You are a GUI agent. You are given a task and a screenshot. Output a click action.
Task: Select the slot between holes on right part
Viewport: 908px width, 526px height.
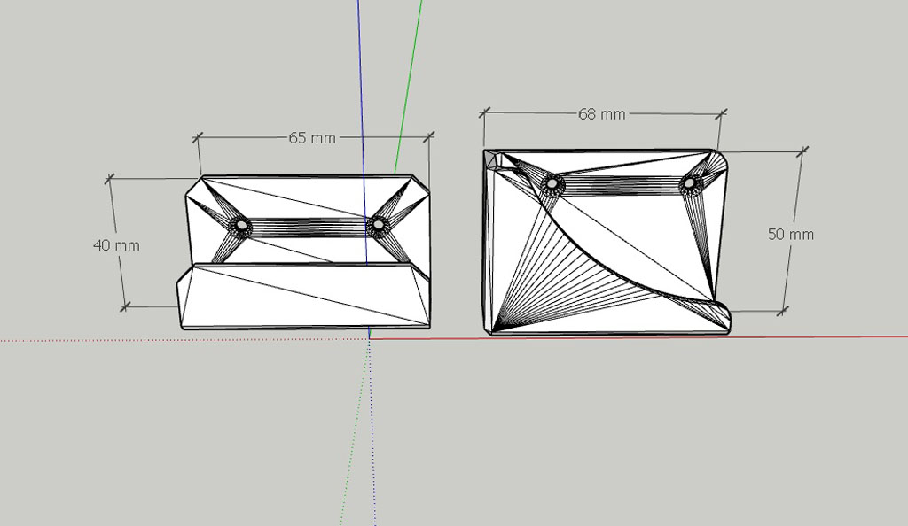pyautogui.click(x=621, y=184)
